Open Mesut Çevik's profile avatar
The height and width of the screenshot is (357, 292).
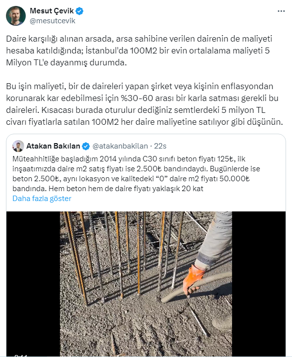(16, 16)
